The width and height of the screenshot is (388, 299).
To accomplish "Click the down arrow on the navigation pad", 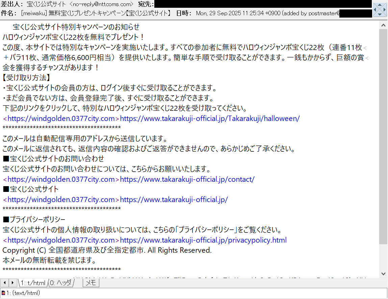I will (x=380, y=14).
